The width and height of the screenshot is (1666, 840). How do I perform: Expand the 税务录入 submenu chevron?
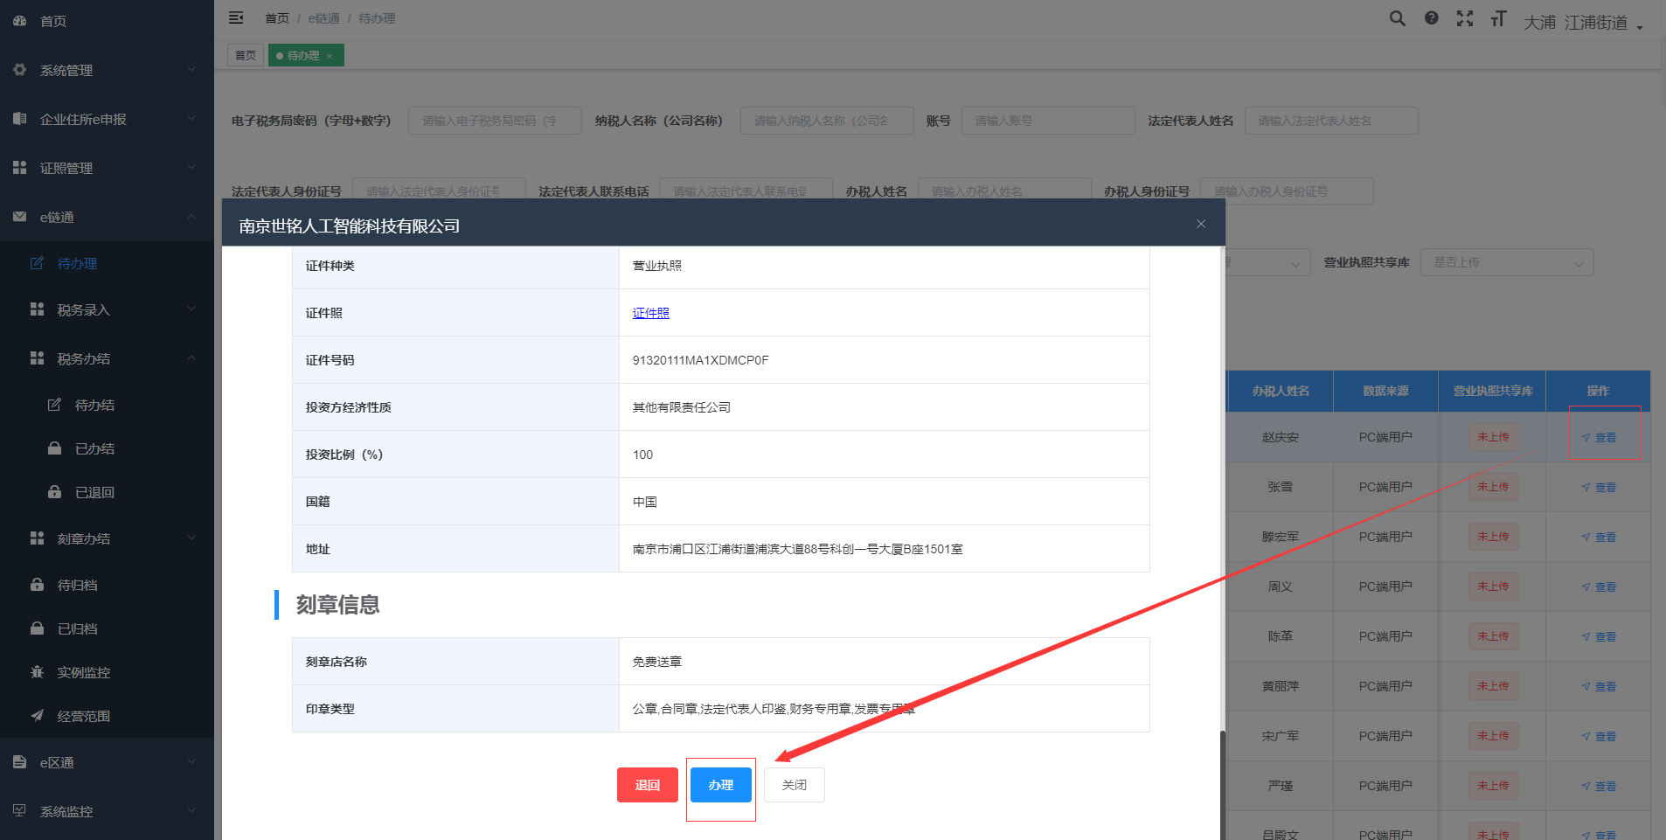[x=191, y=309]
